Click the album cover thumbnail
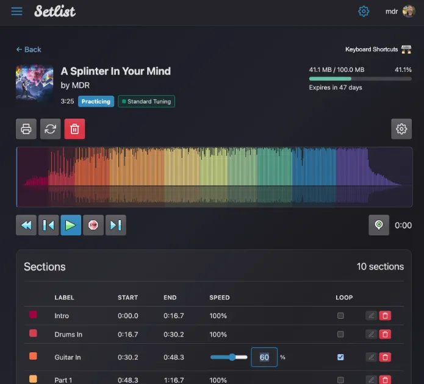The height and width of the screenshot is (384, 424). tap(34, 84)
